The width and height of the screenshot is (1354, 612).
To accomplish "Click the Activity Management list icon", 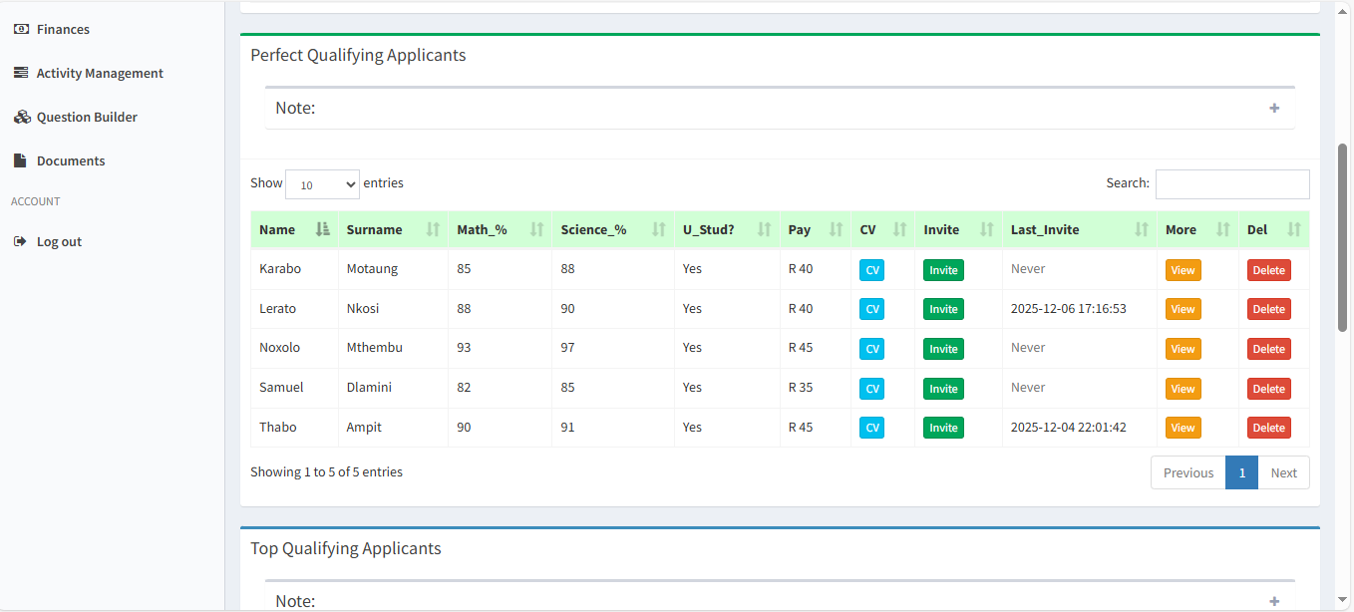I will (21, 73).
